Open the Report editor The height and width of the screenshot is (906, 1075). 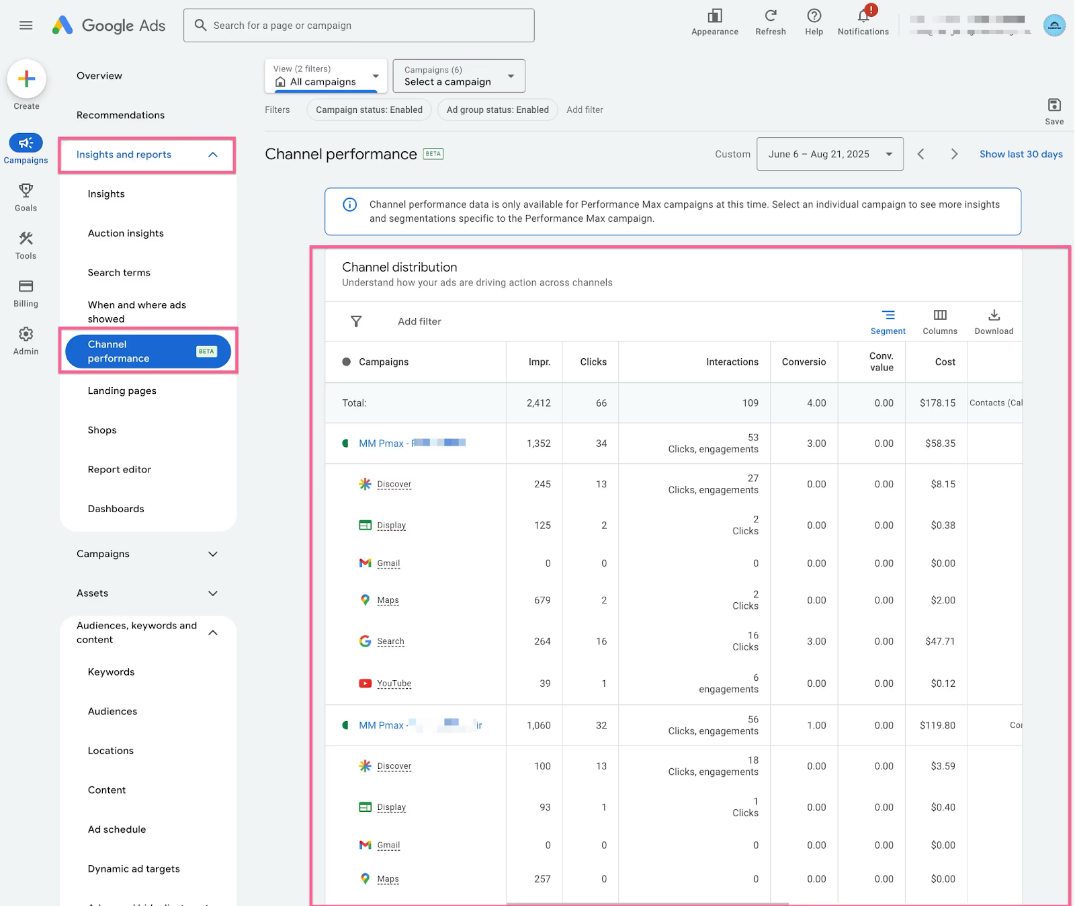pos(119,469)
